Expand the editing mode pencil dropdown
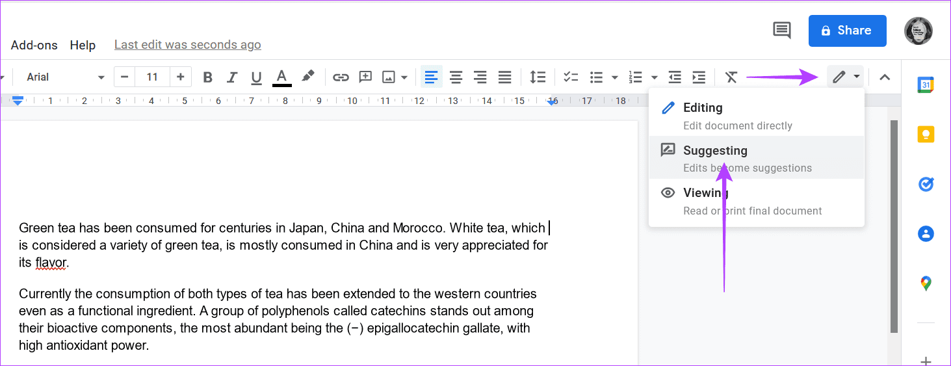This screenshot has width=951, height=366. 846,77
